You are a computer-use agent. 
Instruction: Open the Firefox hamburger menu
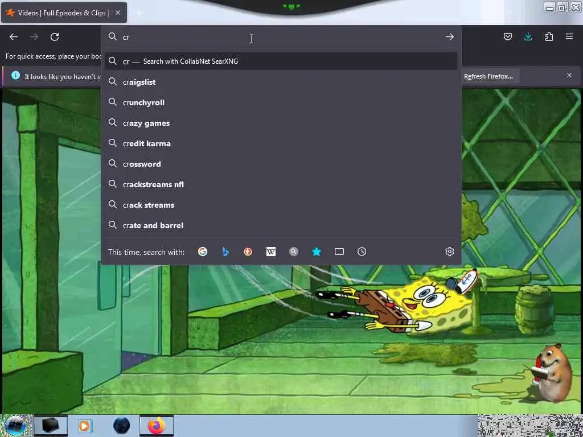(x=569, y=36)
